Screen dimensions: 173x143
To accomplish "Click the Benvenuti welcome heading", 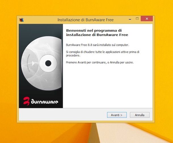I will click(x=97, y=33).
